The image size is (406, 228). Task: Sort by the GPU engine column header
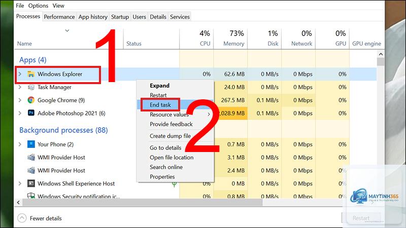366,44
